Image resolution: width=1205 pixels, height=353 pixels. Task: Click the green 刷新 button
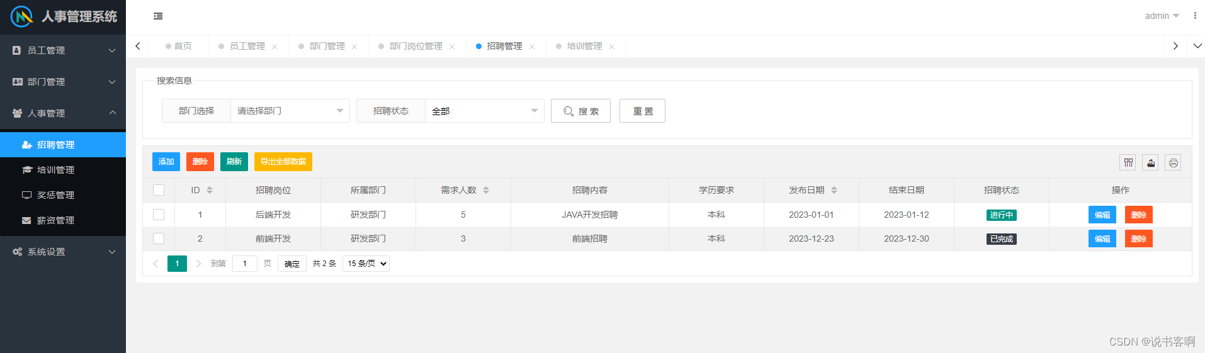coord(234,162)
